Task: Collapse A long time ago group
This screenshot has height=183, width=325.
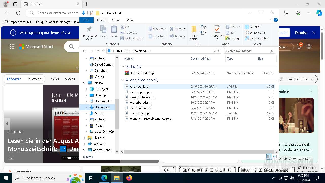Action: point(123,80)
